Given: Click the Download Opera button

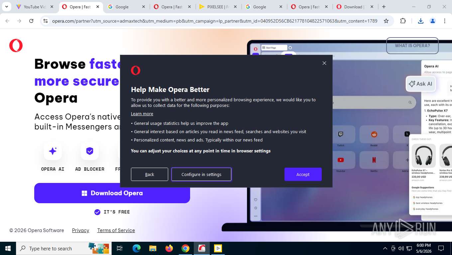Looking at the screenshot, I should coord(112,193).
